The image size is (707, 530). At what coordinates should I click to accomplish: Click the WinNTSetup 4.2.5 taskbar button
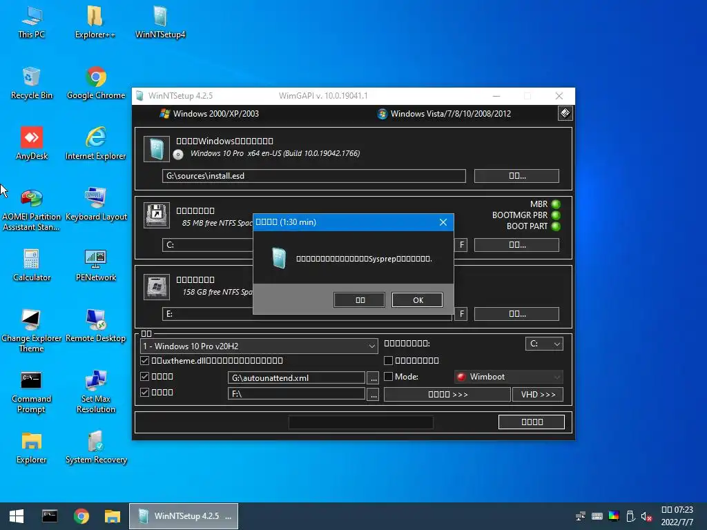tap(184, 516)
